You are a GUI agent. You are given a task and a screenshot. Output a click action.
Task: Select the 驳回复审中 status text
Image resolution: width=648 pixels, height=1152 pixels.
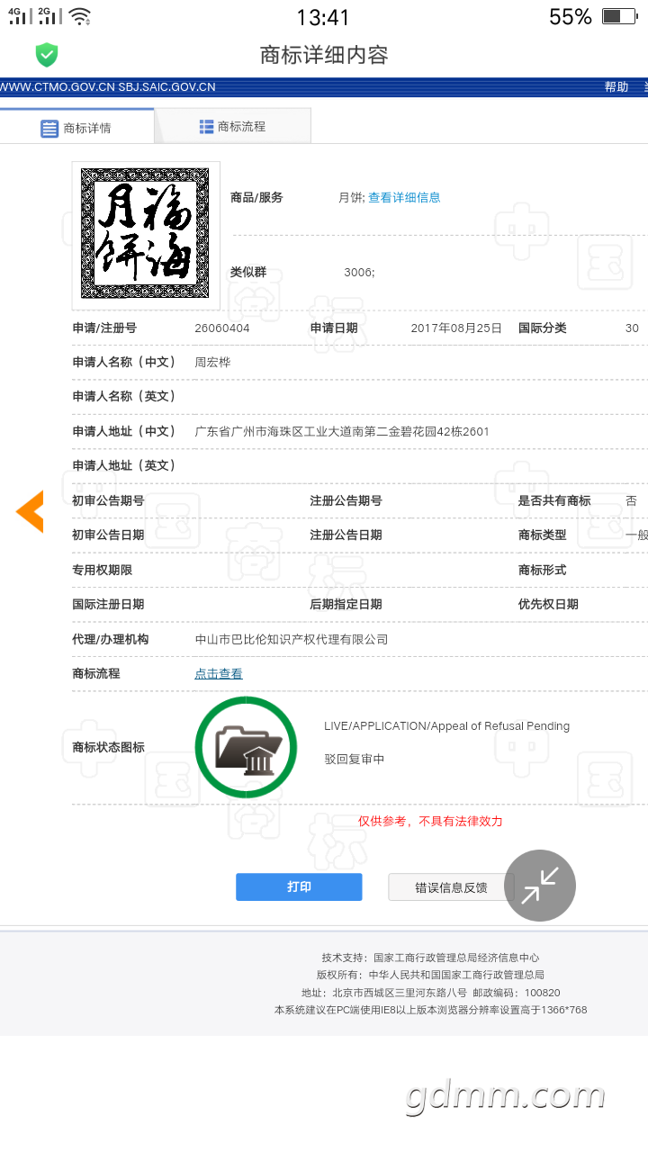(355, 759)
